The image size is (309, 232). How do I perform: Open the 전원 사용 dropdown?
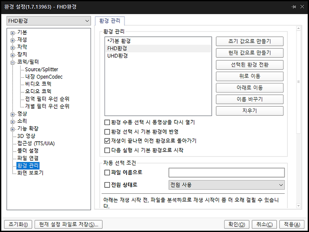[227, 185]
